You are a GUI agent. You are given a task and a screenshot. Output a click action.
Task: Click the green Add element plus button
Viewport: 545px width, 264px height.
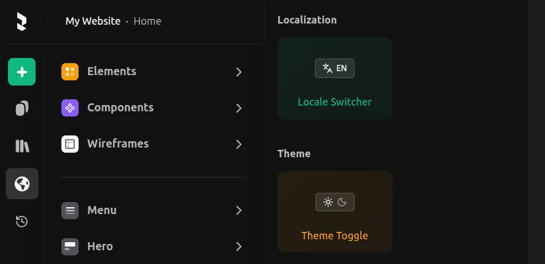pos(22,72)
